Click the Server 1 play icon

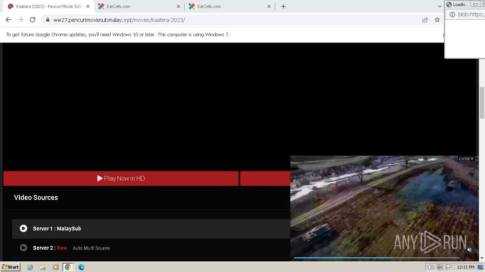tap(23, 229)
